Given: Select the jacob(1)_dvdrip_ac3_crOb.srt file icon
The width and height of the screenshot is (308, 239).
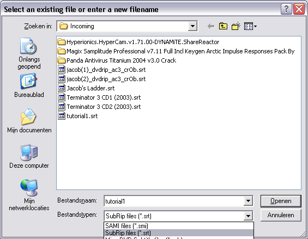Looking at the screenshot, I should point(62,70).
